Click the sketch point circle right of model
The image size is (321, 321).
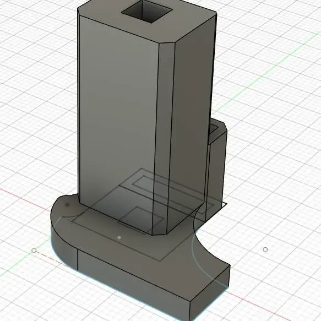point(265,249)
